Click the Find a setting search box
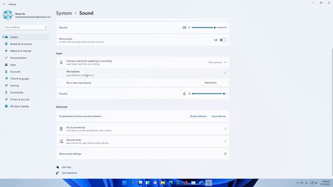The height and width of the screenshot is (187, 333). point(26,27)
